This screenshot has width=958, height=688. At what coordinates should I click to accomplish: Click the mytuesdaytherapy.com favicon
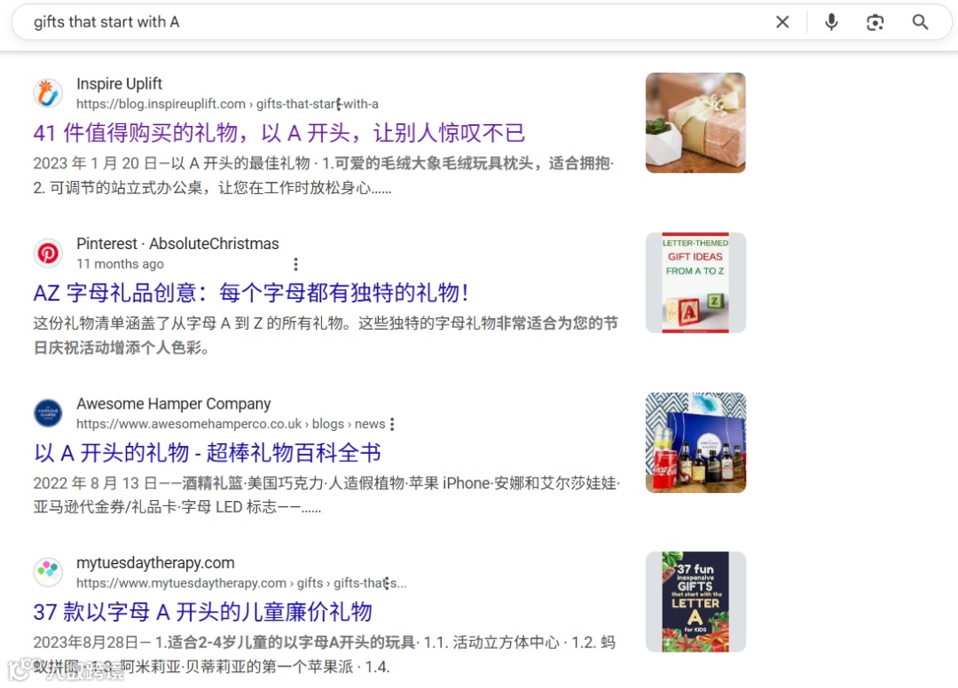[48, 572]
